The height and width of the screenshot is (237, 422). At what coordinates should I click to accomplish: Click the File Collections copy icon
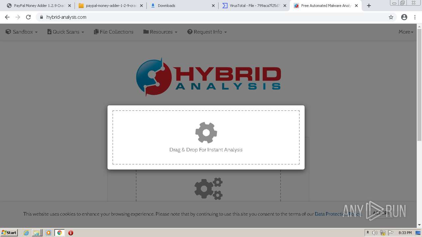(96, 32)
